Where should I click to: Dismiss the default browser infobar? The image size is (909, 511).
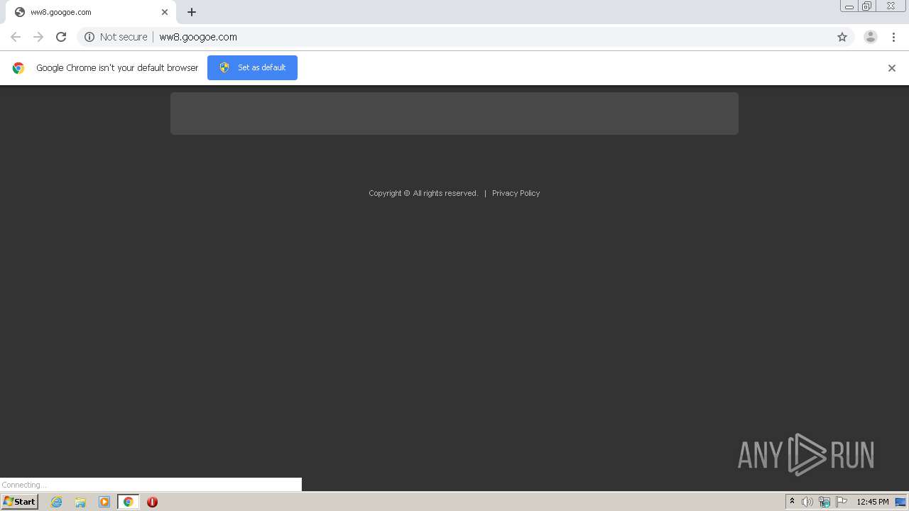[892, 68]
